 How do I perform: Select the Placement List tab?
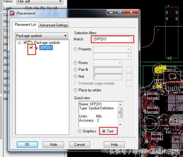tap(25, 25)
